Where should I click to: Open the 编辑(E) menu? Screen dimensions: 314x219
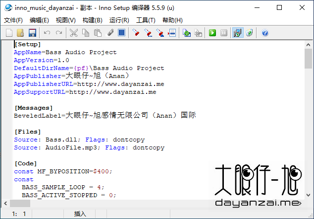click(39, 20)
